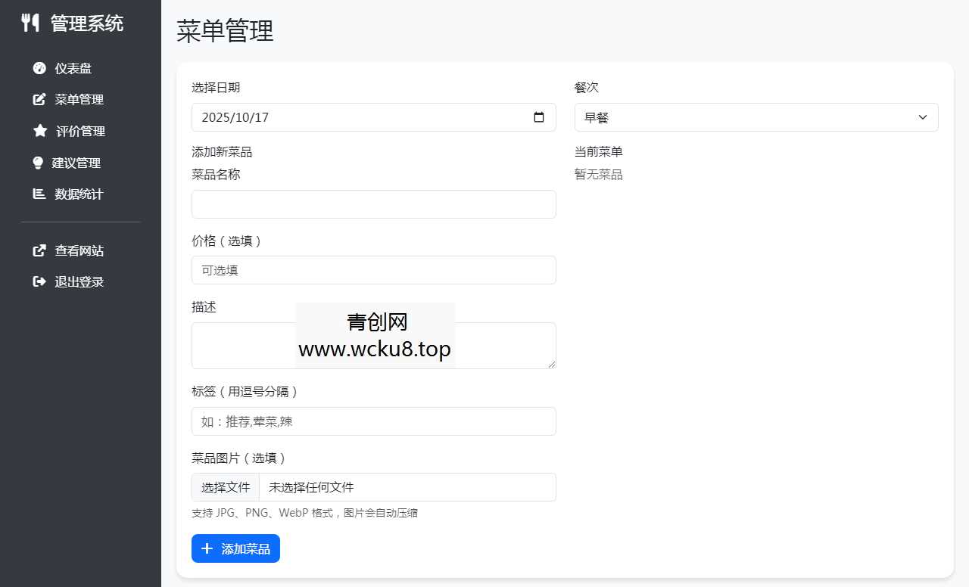Focus the 菜品名称 name input field
The height and width of the screenshot is (587, 969).
pyautogui.click(x=373, y=203)
